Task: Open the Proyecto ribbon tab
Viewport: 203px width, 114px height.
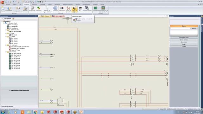Action: 27,4
